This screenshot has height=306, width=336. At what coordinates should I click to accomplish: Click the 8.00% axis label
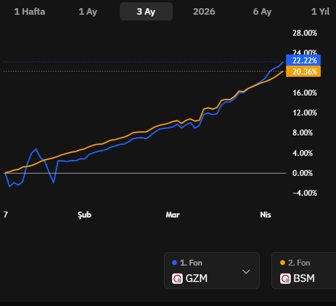pos(303,133)
